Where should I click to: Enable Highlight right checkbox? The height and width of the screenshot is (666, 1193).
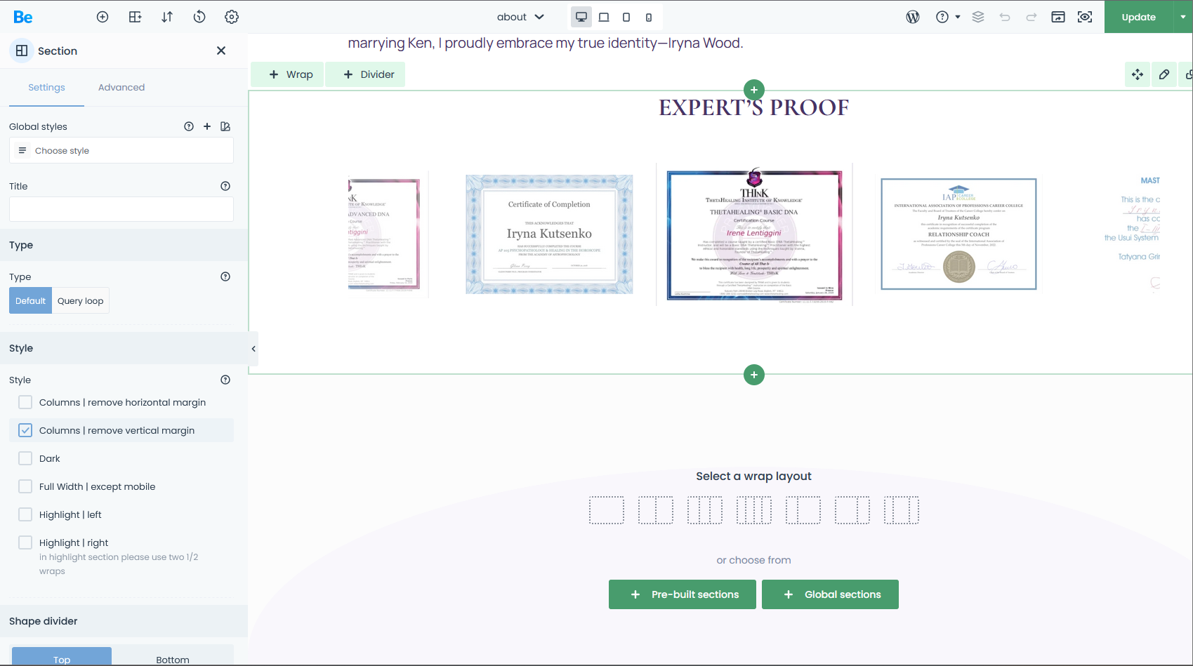click(x=25, y=542)
